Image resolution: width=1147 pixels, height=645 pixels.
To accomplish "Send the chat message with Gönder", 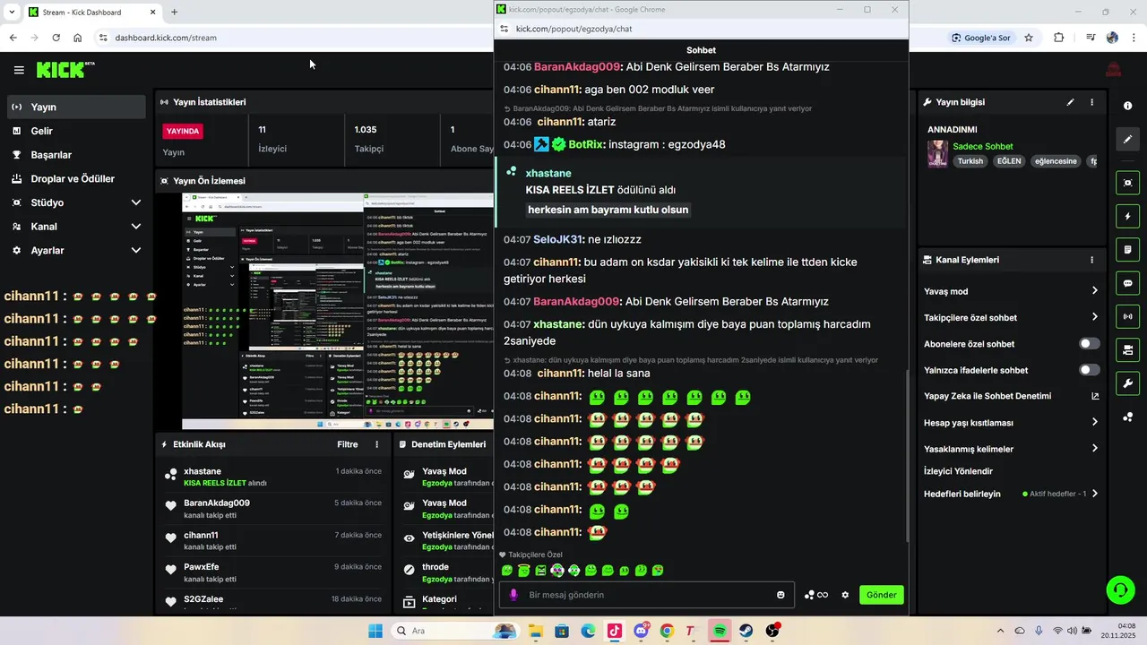I will [881, 595].
